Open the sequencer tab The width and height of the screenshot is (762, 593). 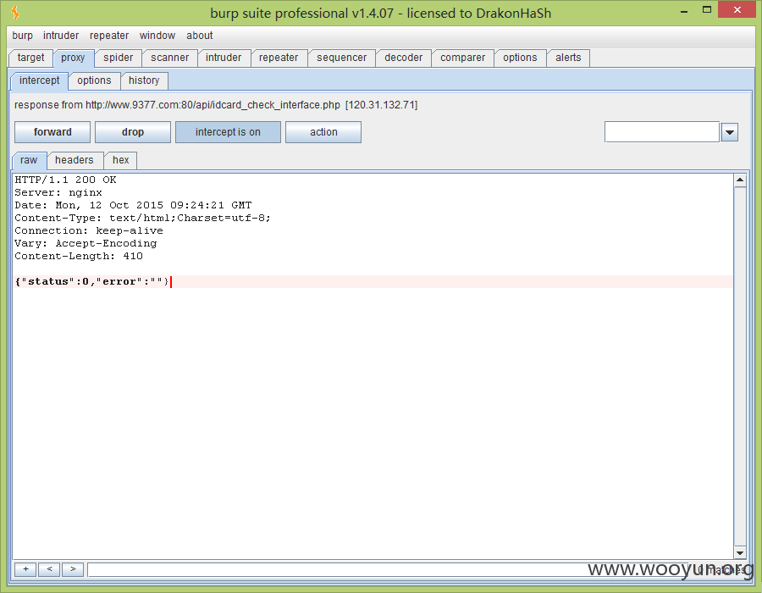click(342, 58)
